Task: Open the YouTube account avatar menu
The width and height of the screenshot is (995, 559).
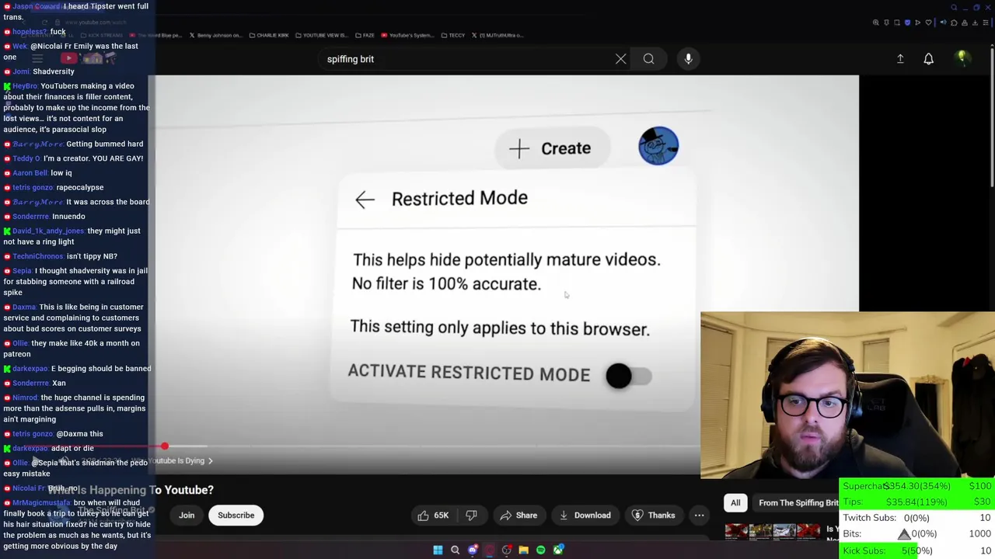Action: [962, 58]
